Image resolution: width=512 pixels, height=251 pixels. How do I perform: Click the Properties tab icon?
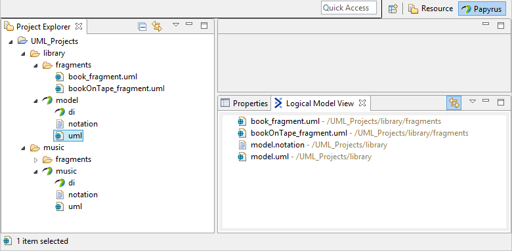[x=225, y=104]
